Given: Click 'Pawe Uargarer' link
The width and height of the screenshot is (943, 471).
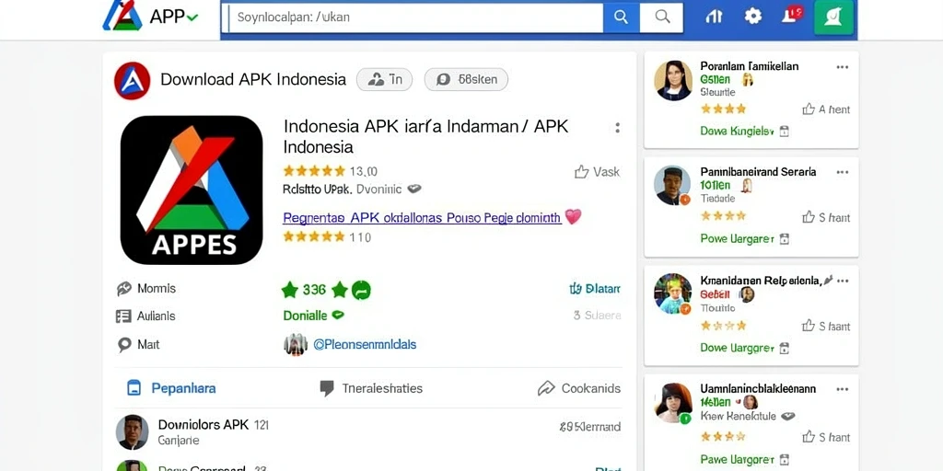Looking at the screenshot, I should tap(737, 460).
